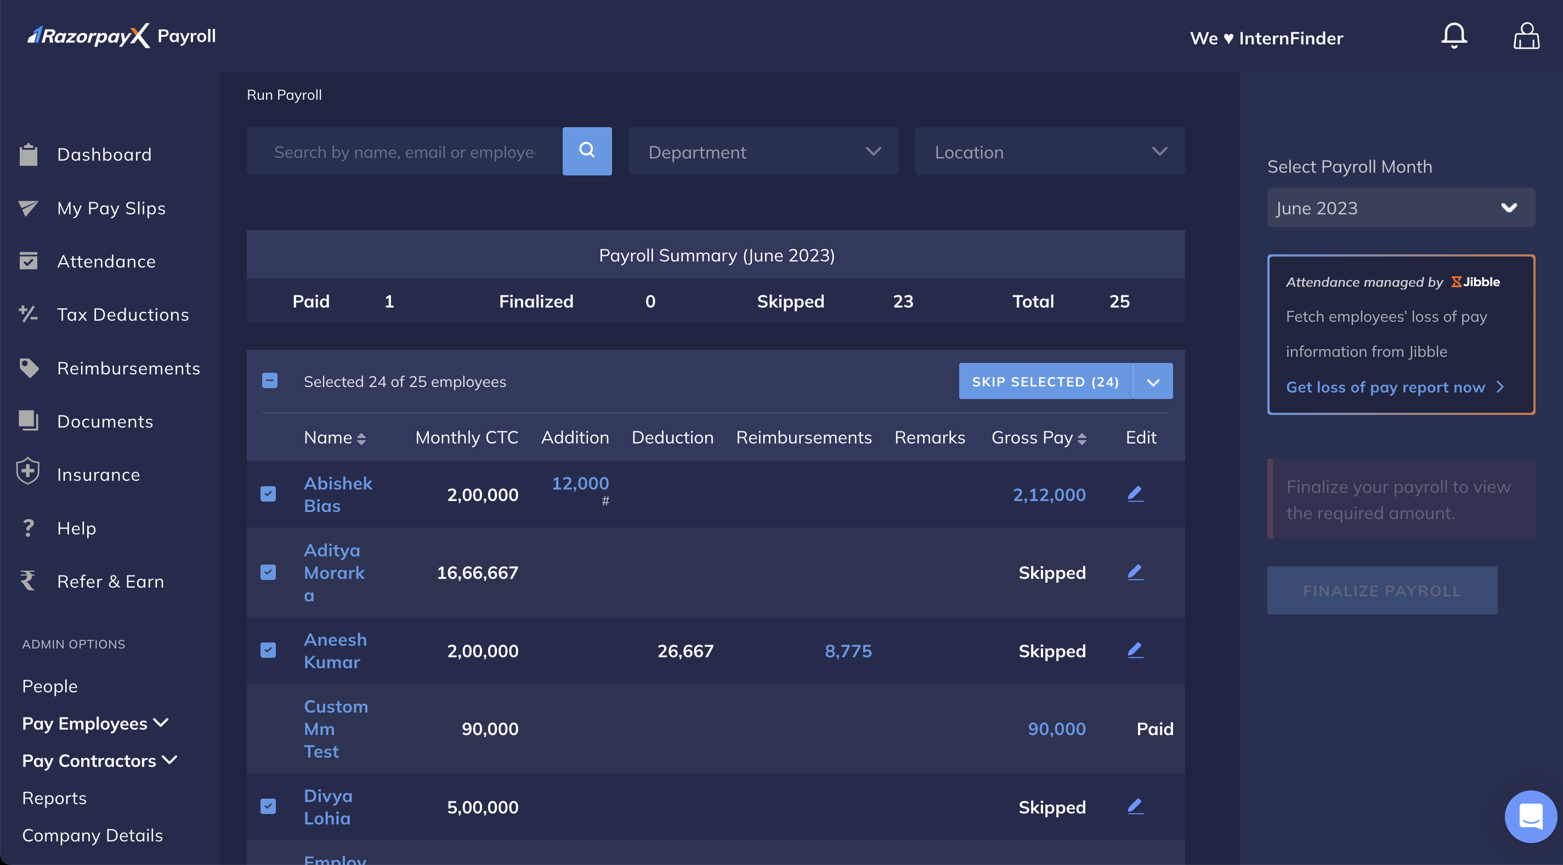Edit Aditya Morarka payroll with pencil icon

pos(1135,572)
